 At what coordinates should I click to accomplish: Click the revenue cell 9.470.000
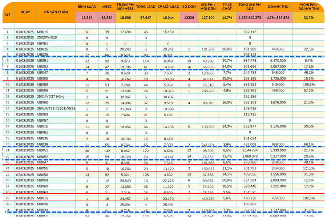pos(278,61)
